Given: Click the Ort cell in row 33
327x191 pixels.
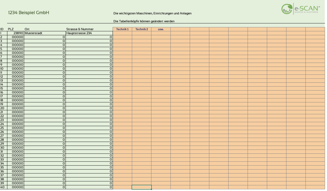Looking at the screenshot, I should click(x=45, y=159).
